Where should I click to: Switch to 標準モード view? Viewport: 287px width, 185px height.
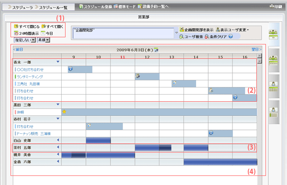(x=124, y=7)
